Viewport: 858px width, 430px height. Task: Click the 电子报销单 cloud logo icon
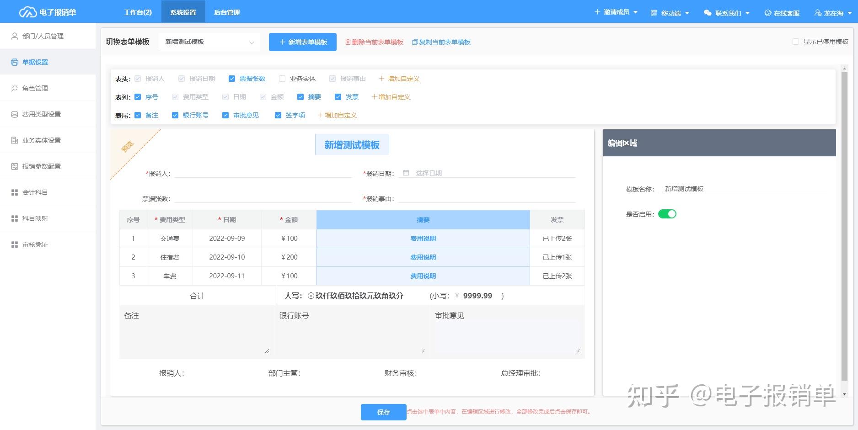click(x=27, y=12)
